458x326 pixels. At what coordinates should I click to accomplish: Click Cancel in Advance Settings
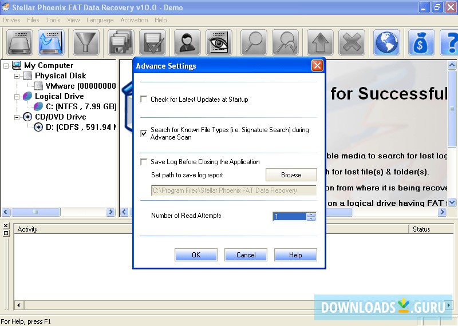click(246, 255)
